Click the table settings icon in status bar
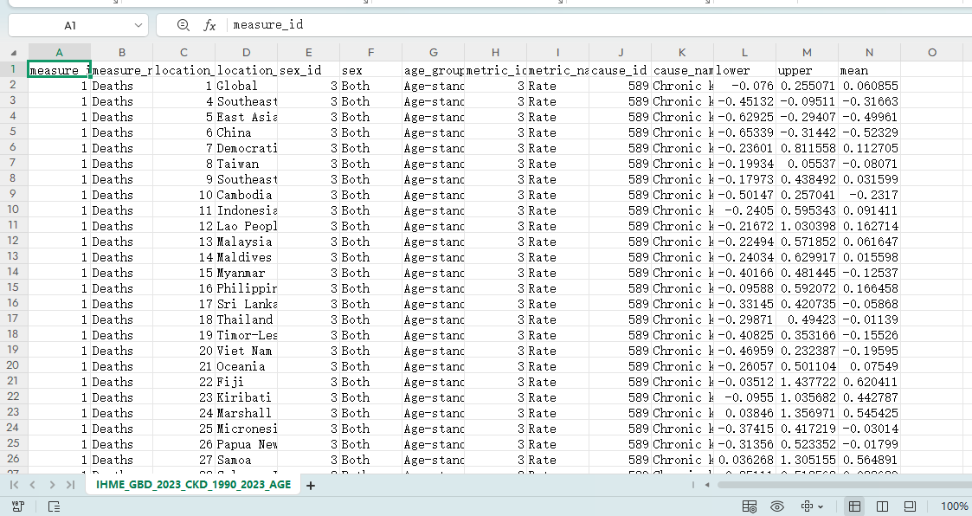This screenshot has width=972, height=516. [749, 506]
